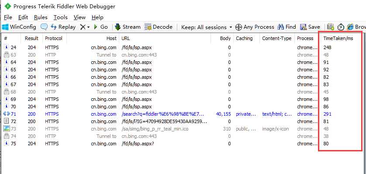Screen dimensions: 366x174
Task: Click the Browse Internet Explorer icon
Action: click(x=350, y=27)
